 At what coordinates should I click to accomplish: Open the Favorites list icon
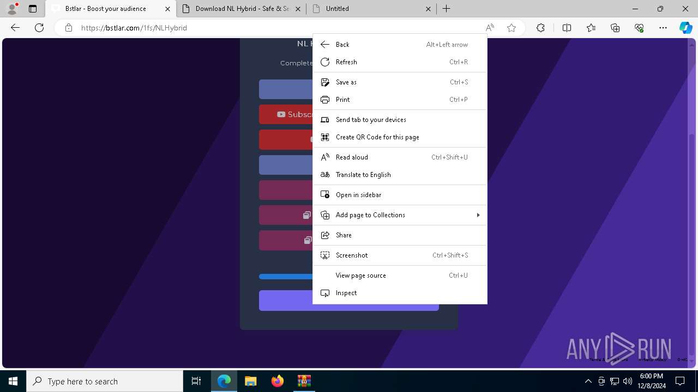click(x=591, y=28)
